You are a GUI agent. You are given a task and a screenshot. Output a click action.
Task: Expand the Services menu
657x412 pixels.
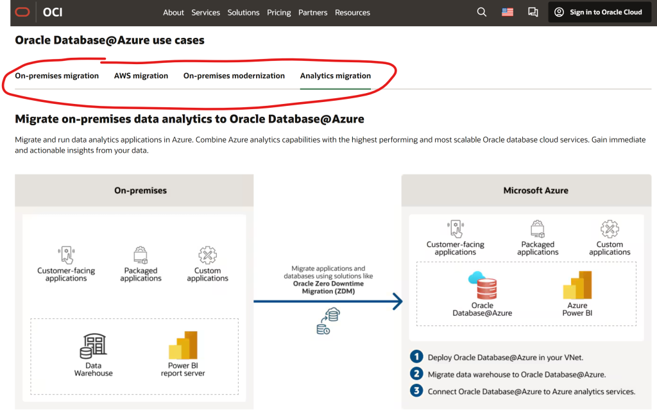click(206, 12)
